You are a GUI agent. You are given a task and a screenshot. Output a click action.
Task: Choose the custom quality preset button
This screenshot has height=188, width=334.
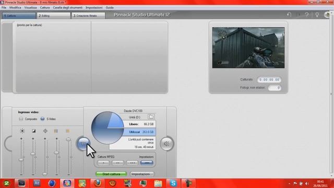(x=147, y=163)
